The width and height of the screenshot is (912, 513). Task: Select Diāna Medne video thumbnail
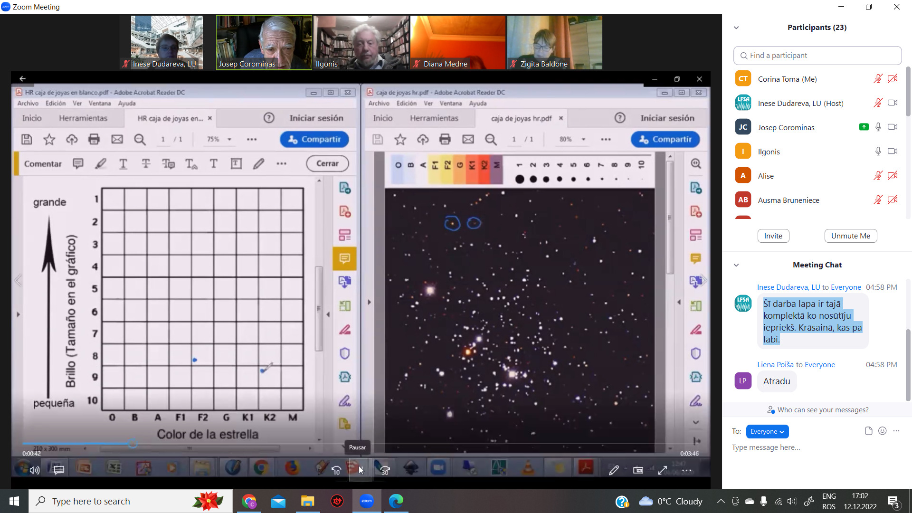[458, 42]
